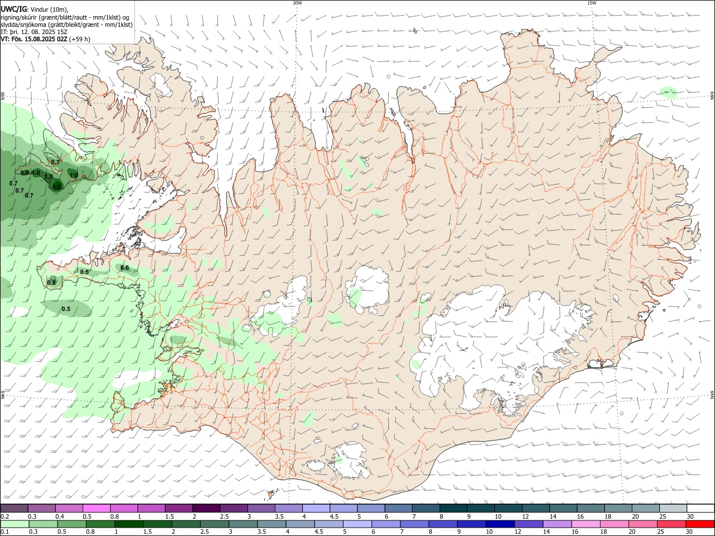Select the 'rigning/skúrir' legend description line

point(65,17)
